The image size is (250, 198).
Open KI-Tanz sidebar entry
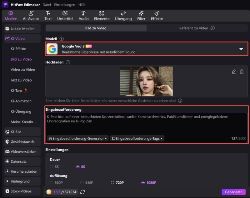(x=19, y=91)
